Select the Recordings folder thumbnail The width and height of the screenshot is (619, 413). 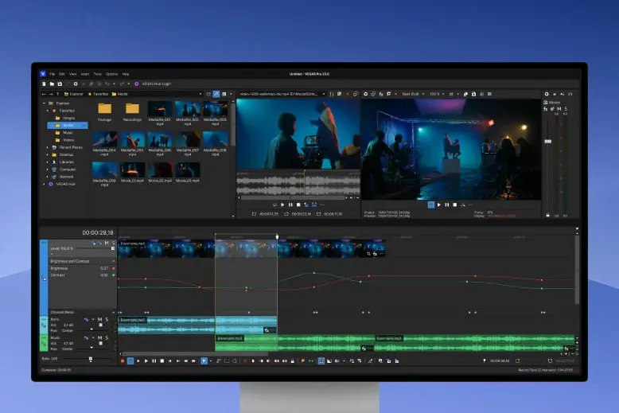[x=132, y=110]
